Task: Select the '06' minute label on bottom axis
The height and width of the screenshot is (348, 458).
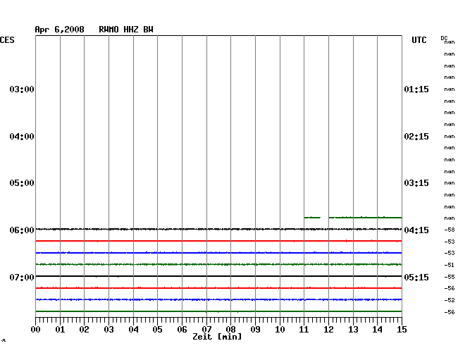Action: 182,330
